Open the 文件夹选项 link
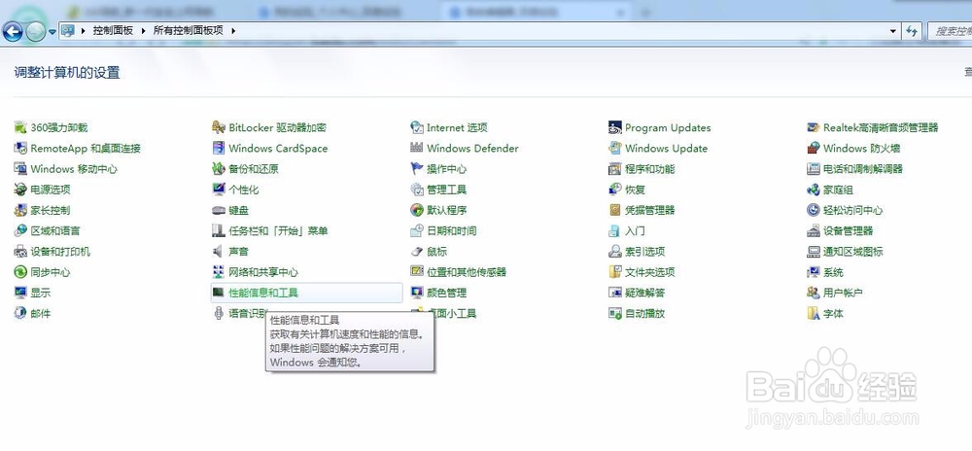This screenshot has height=451, width=972. click(x=649, y=272)
